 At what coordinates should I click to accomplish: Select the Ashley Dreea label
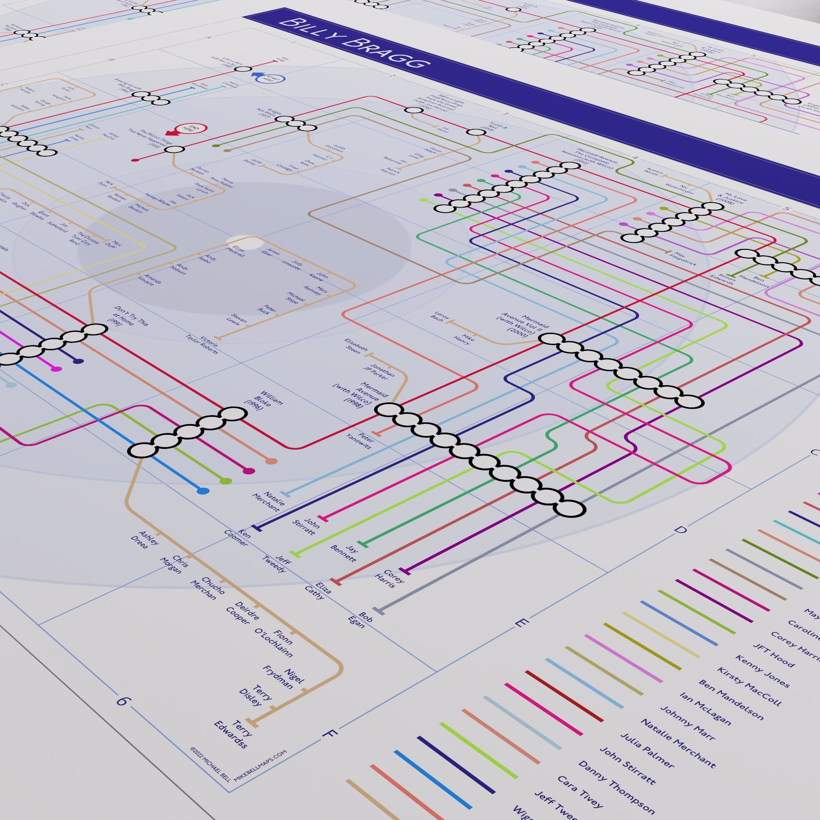point(144,540)
